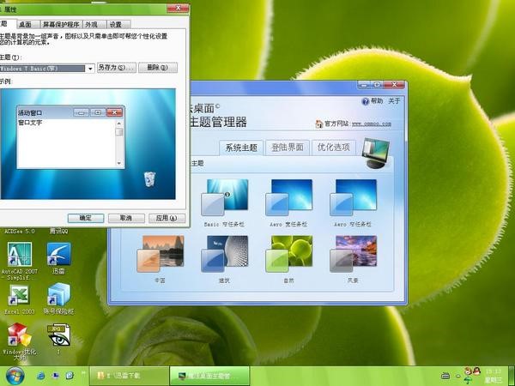The image size is (515, 386).
Task: Click the Windows Start orb
Action: point(15,377)
